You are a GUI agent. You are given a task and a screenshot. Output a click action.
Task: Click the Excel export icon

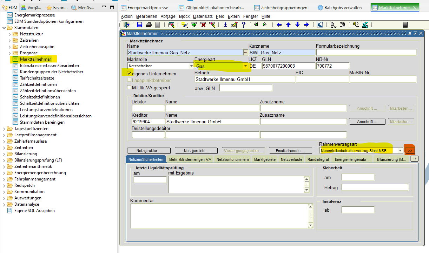pos(365,25)
